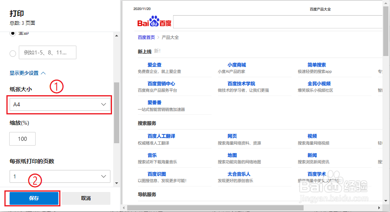Image resolution: width=390 pixels, height=212 pixels.
Task: Click preview scroll-left arrow
Action: pos(124,208)
